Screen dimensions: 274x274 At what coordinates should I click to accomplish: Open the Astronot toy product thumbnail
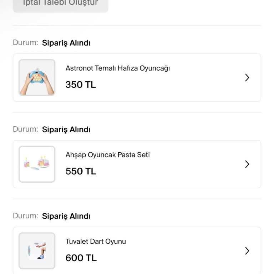(x=37, y=77)
